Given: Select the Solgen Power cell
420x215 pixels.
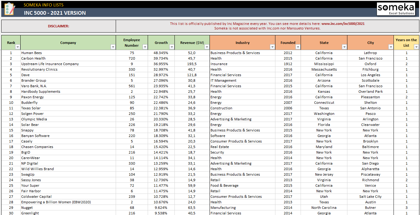Looking at the screenshot, I should (68, 114).
